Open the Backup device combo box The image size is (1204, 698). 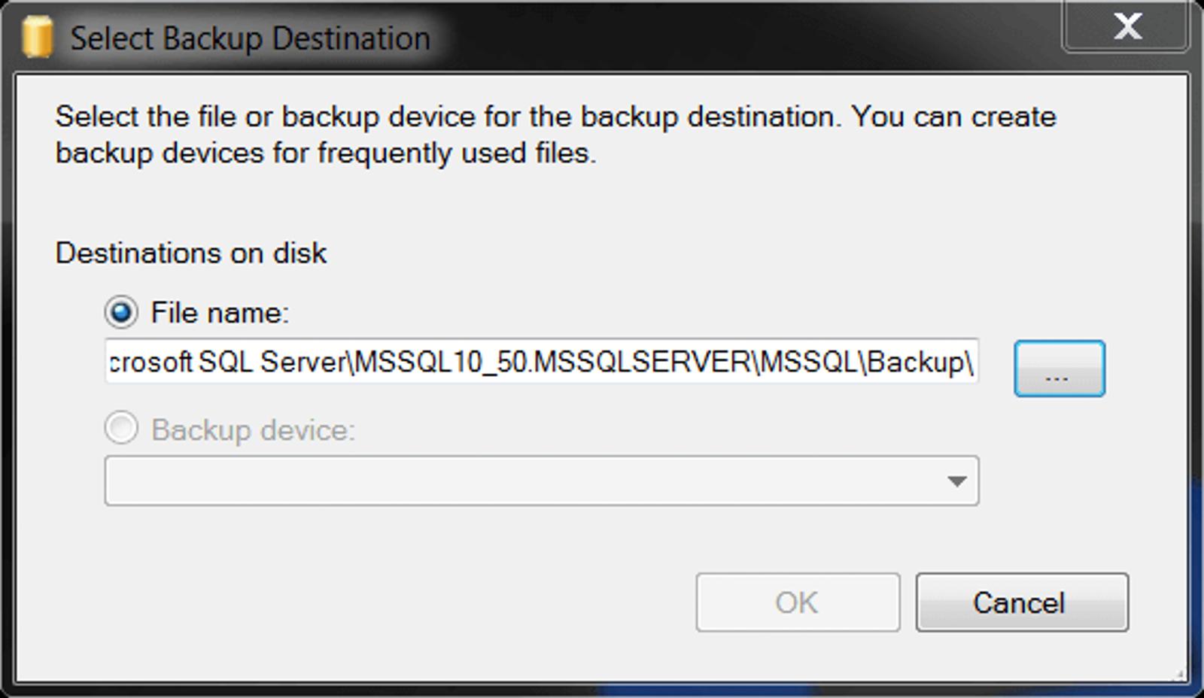527,481
